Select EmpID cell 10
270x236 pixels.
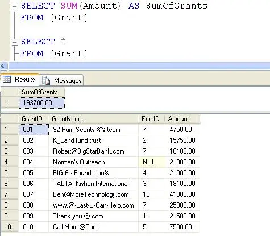coord(152,194)
